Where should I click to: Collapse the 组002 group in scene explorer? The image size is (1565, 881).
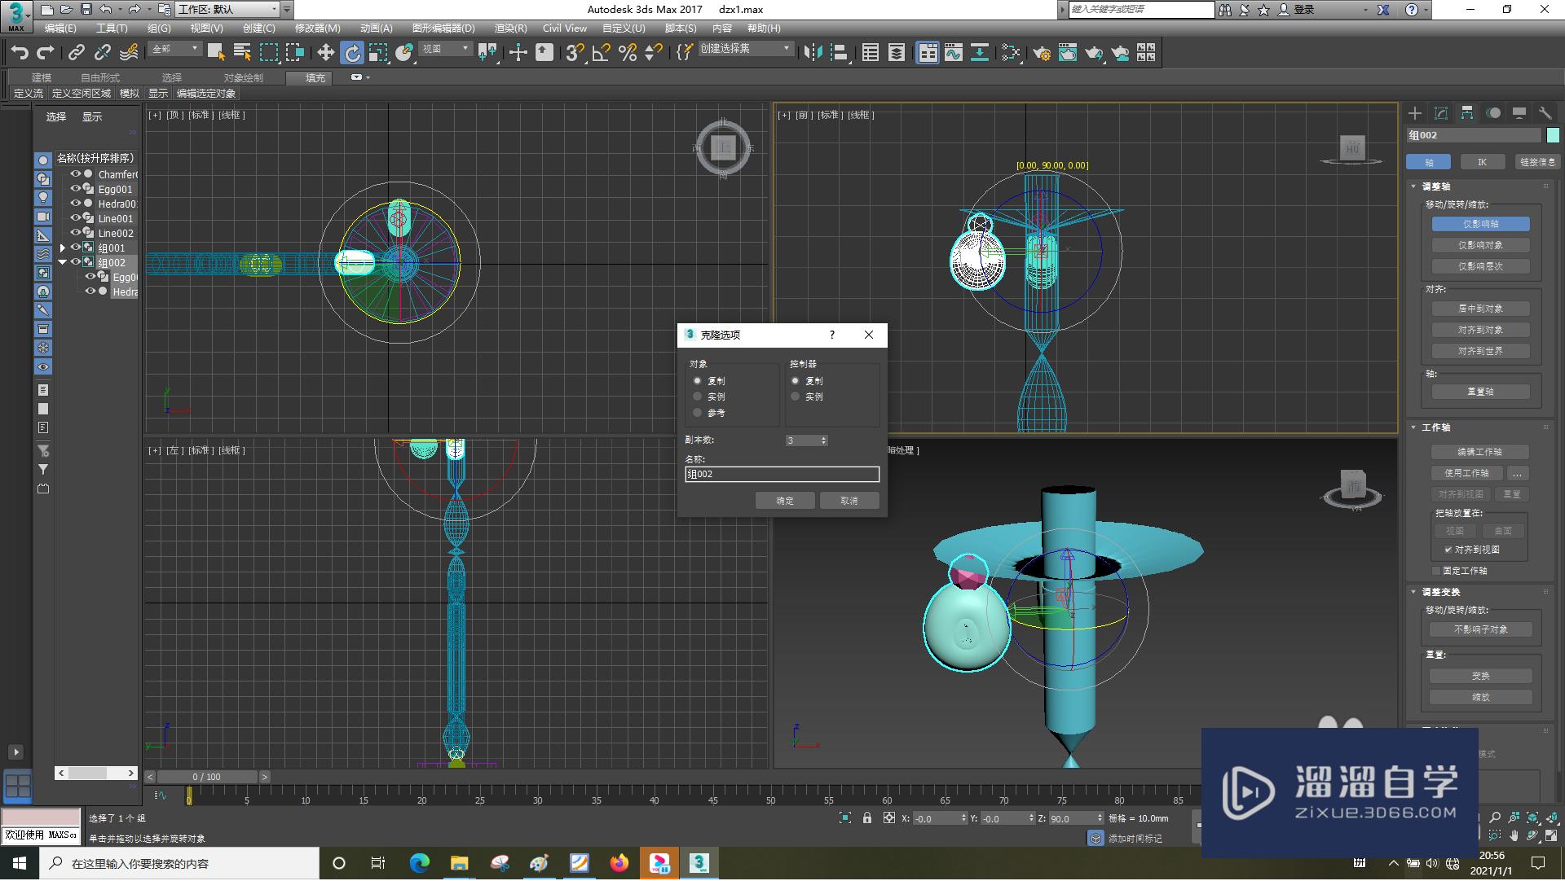(x=62, y=262)
